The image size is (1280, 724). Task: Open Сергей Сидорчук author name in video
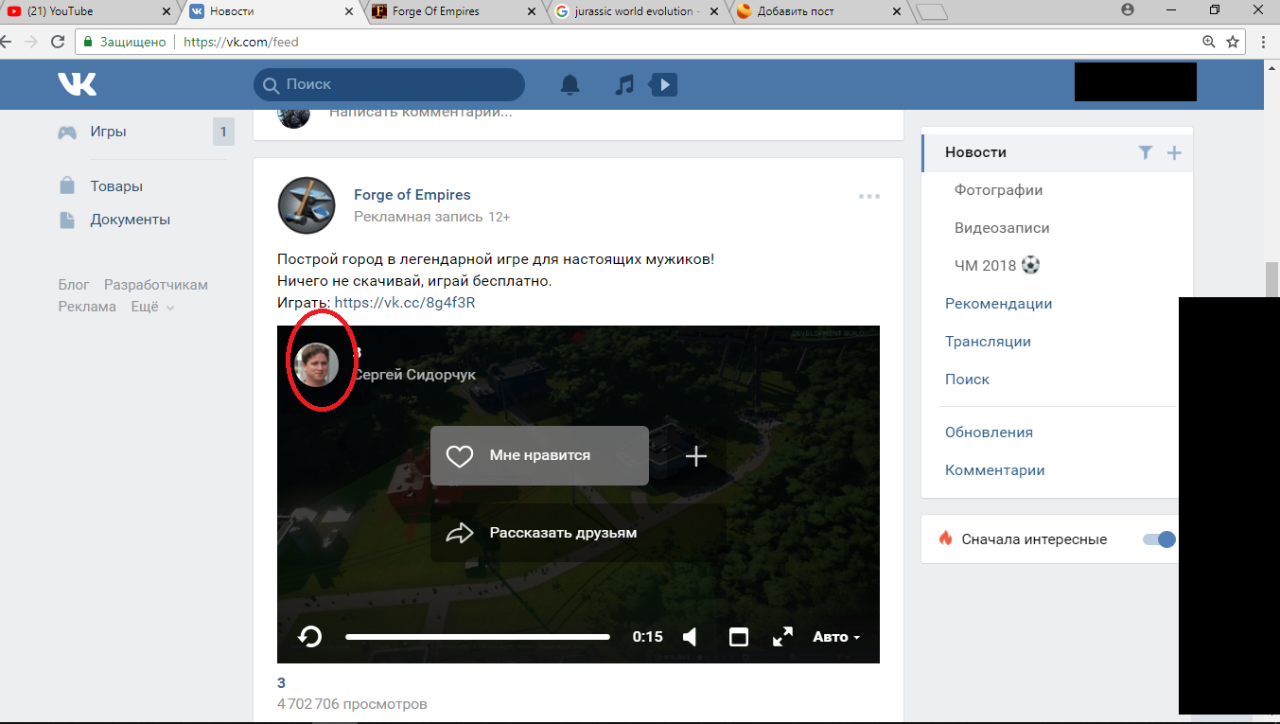414,375
